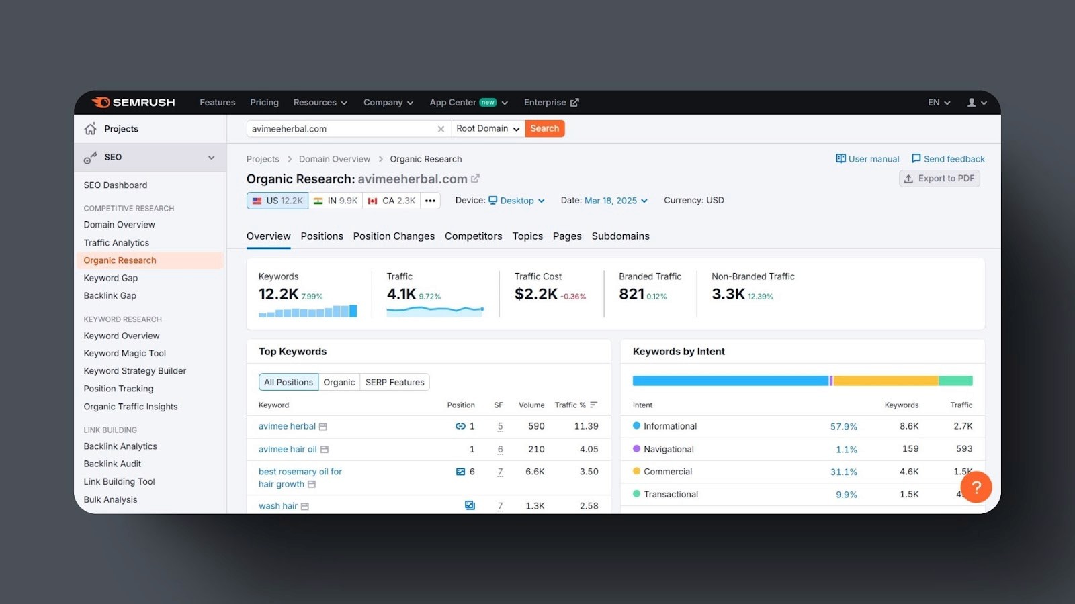Open Keyword Gap in the sidebar
The width and height of the screenshot is (1075, 604).
[111, 278]
